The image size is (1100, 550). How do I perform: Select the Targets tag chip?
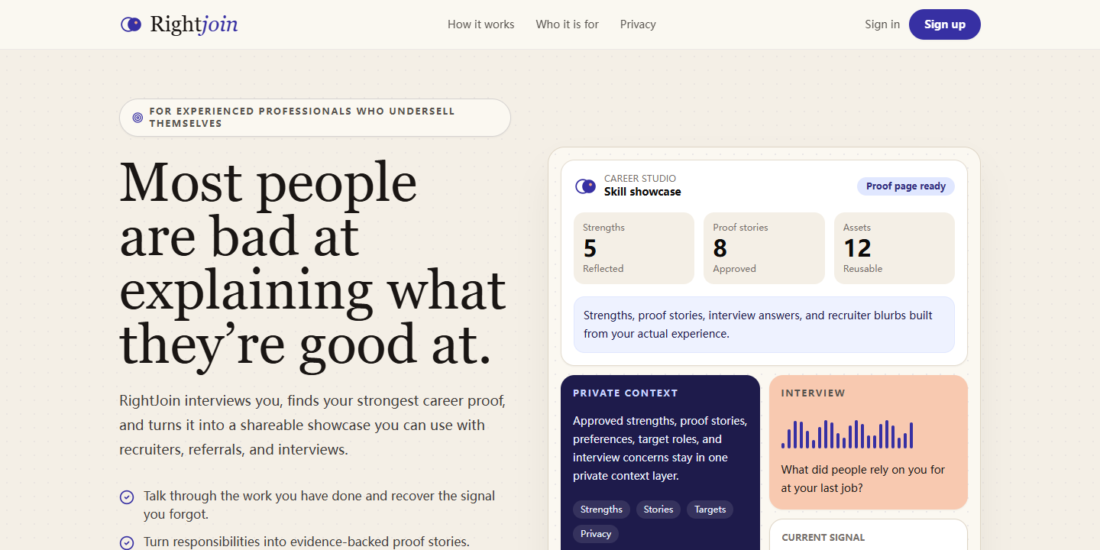[x=710, y=510]
